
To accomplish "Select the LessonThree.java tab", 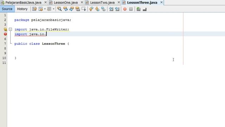I will (142, 2).
